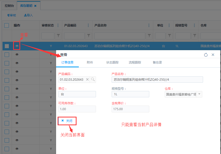The width and height of the screenshot is (221, 154).
Task: Tick the checkbox of the second table row
Action: (x=7, y=54)
